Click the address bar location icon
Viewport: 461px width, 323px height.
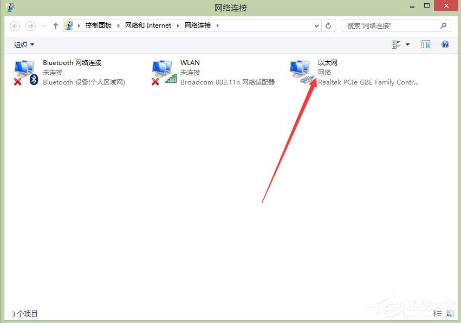69,25
